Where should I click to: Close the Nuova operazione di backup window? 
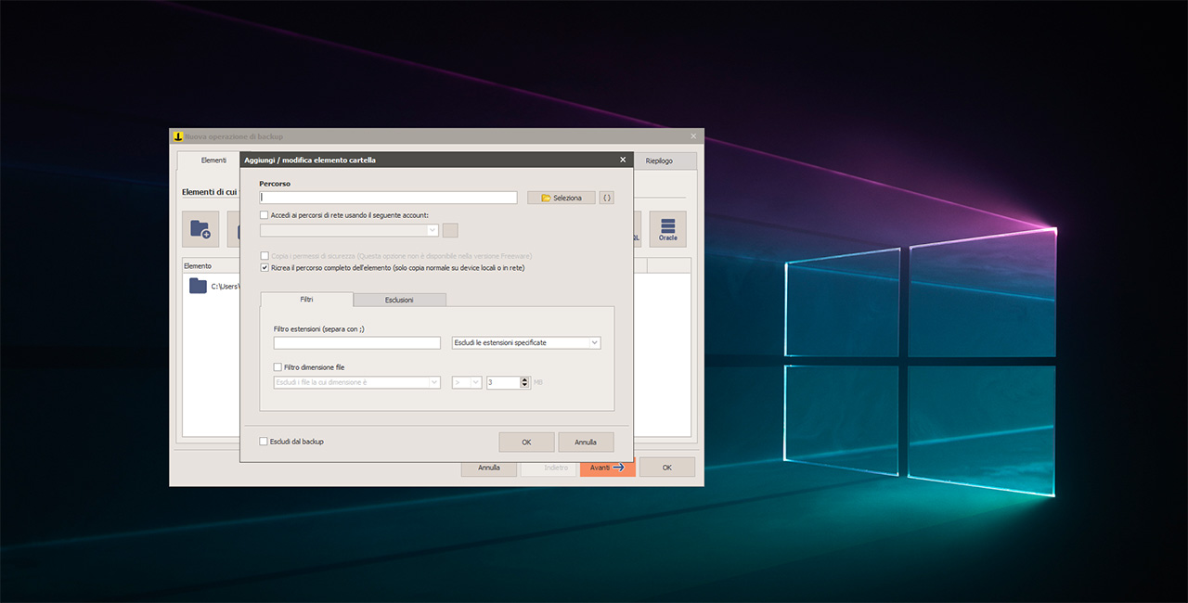pyautogui.click(x=693, y=136)
